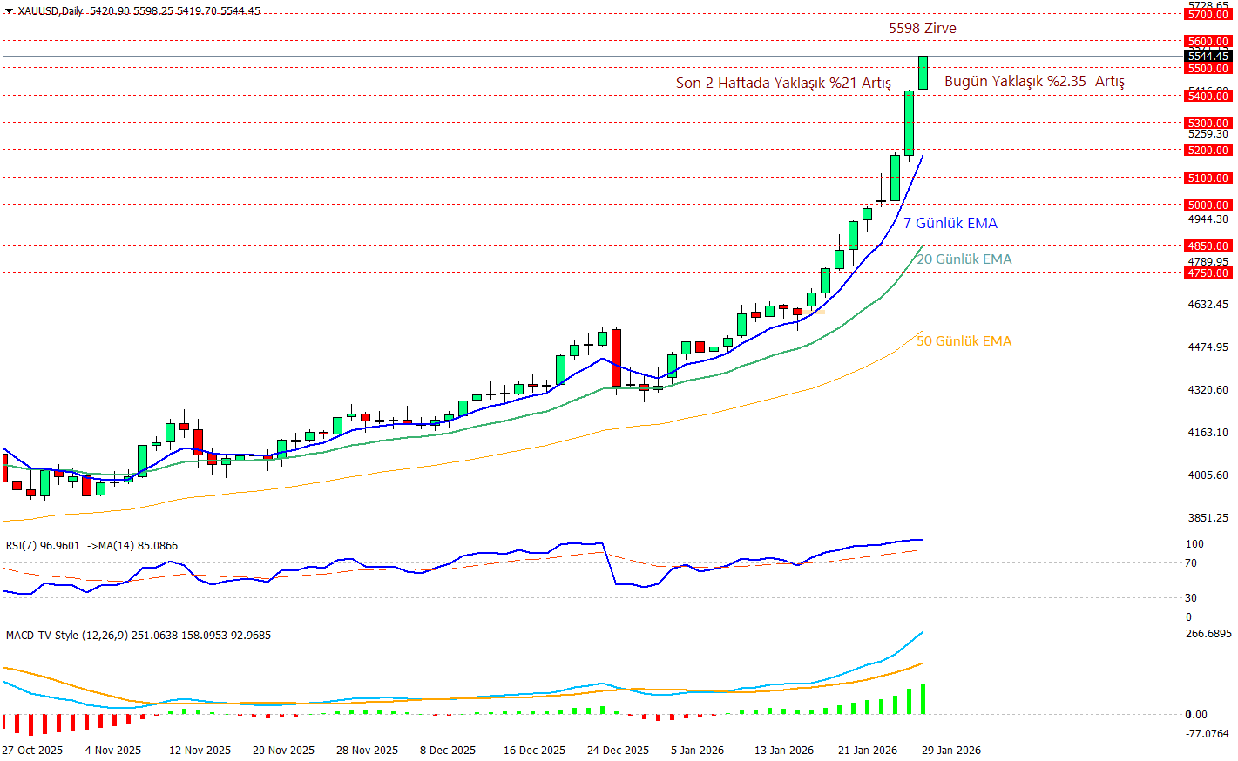Click the red 5200.00 price level tag

point(1208,151)
